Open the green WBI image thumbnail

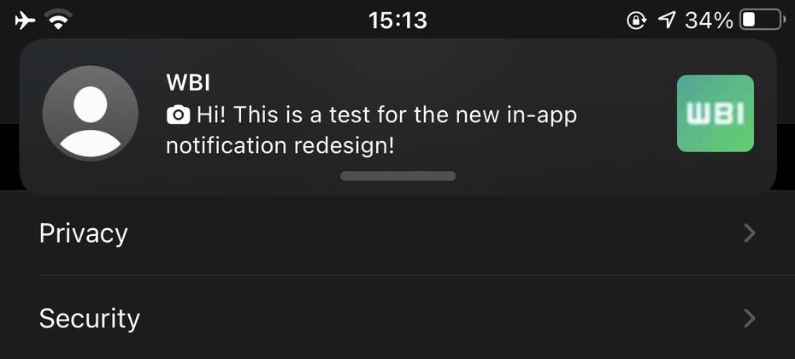point(715,113)
